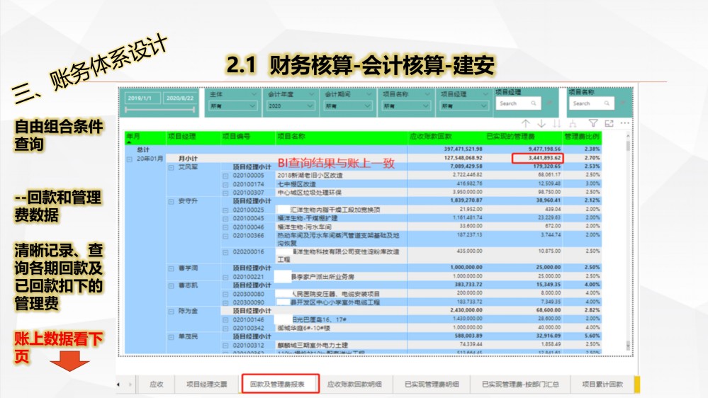Click the start date field 2019/1/1
The image size is (708, 398).
point(142,98)
